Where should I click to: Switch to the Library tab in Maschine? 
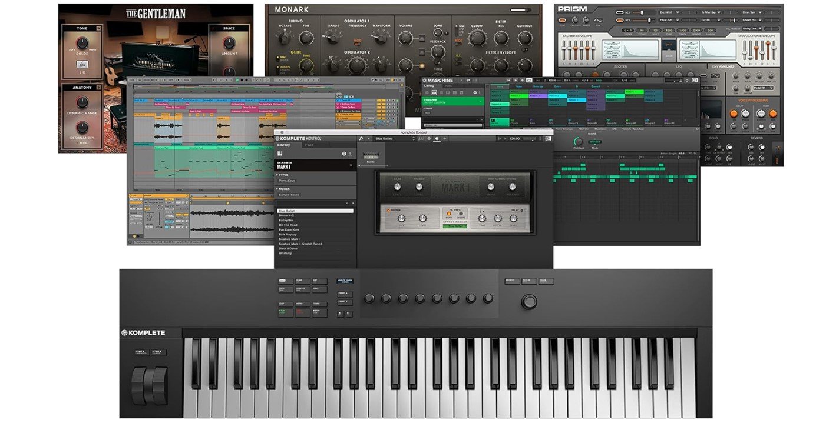click(x=430, y=86)
